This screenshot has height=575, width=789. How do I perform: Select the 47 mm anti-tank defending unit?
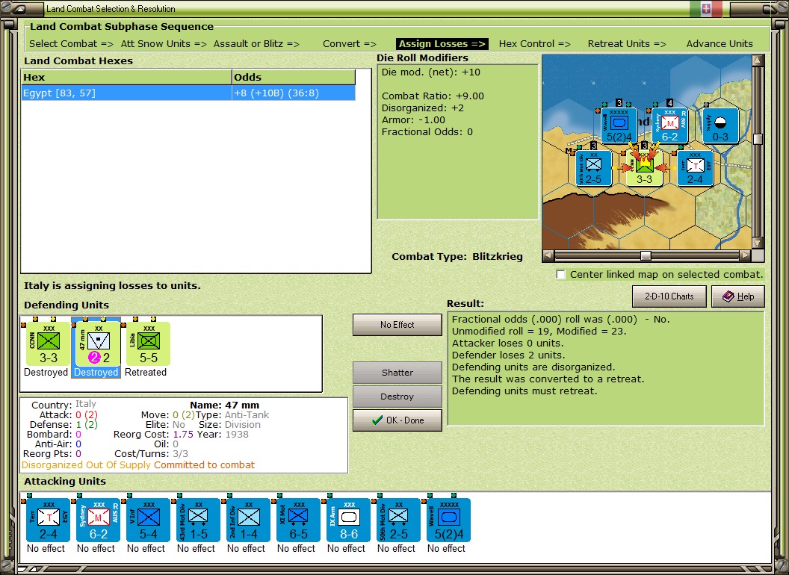[98, 344]
